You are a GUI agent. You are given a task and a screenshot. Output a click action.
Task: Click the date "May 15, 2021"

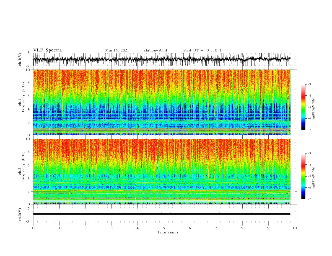[117, 50]
